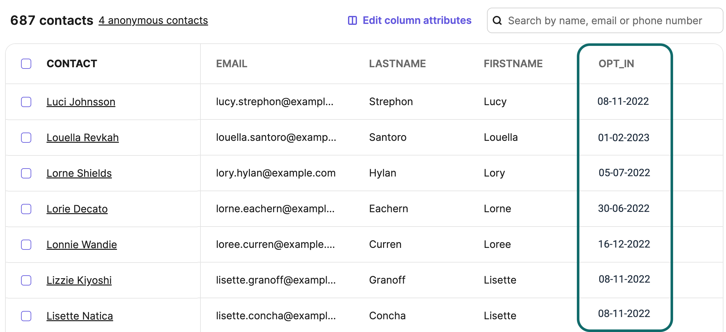This screenshot has width=726, height=332.
Task: Select Lonnie Wandie using its checkbox
Action: [x=26, y=245]
